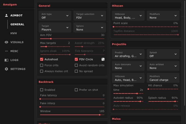Image resolution: width=186 pixels, height=124 pixels.
Task: Disable the Autoshoot checkbox
Action: click(x=42, y=59)
